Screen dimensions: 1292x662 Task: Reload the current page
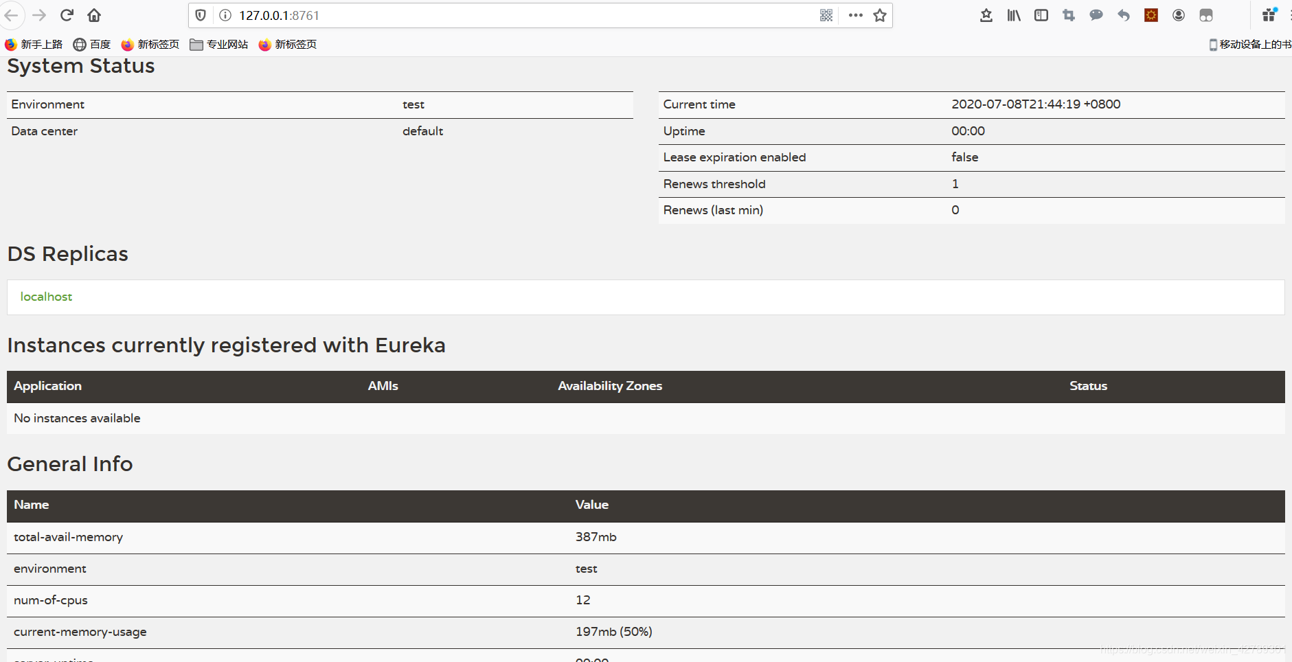[x=67, y=15]
